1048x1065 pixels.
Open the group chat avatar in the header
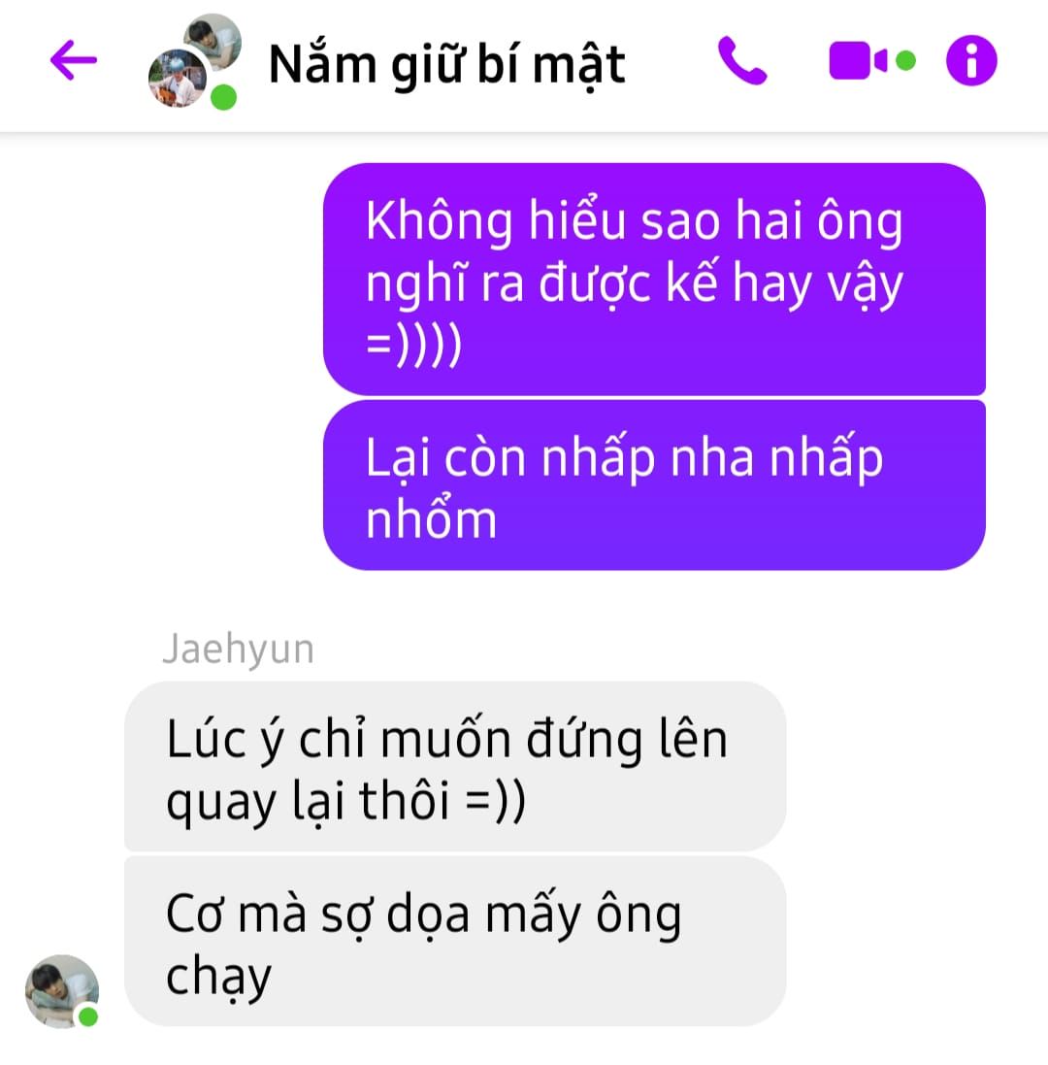(x=195, y=61)
